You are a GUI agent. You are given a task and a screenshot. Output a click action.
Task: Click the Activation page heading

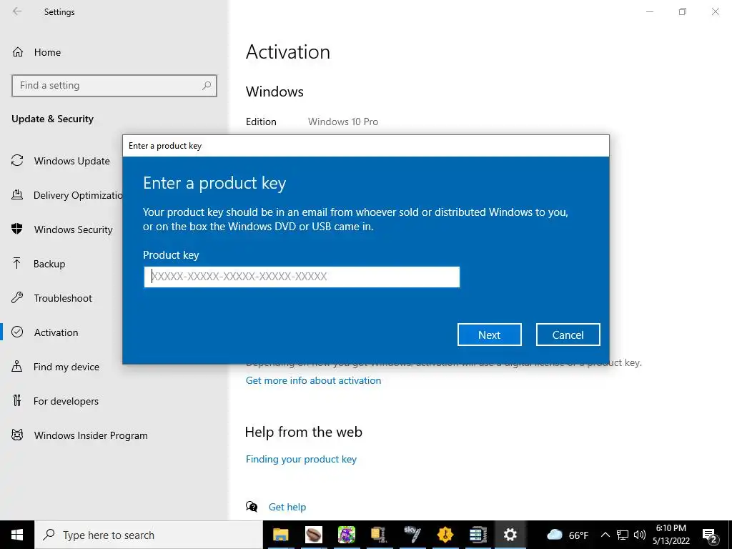[x=288, y=51]
